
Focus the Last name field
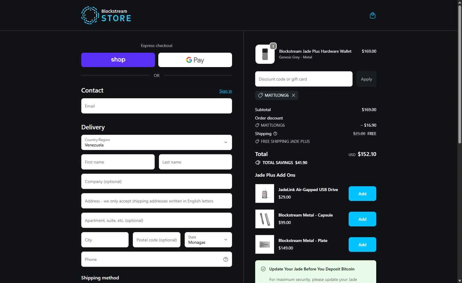(195, 162)
